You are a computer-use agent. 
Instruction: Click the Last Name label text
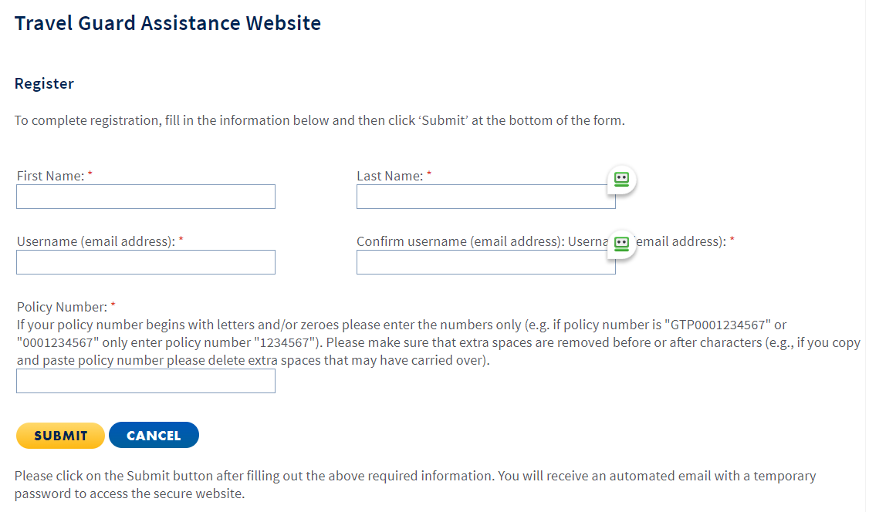point(390,176)
